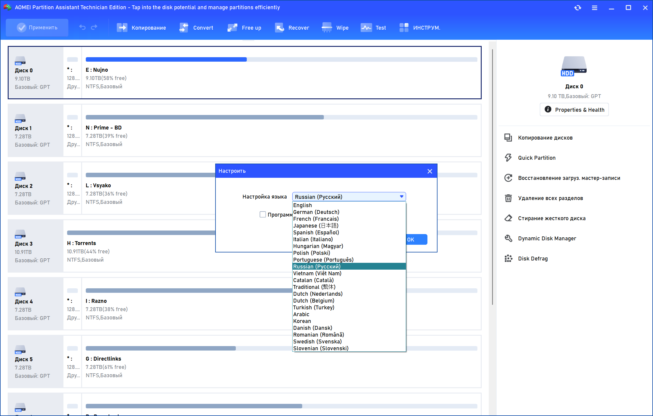Close the Настроить dialog
Screen dimensions: 653x416
tap(430, 171)
